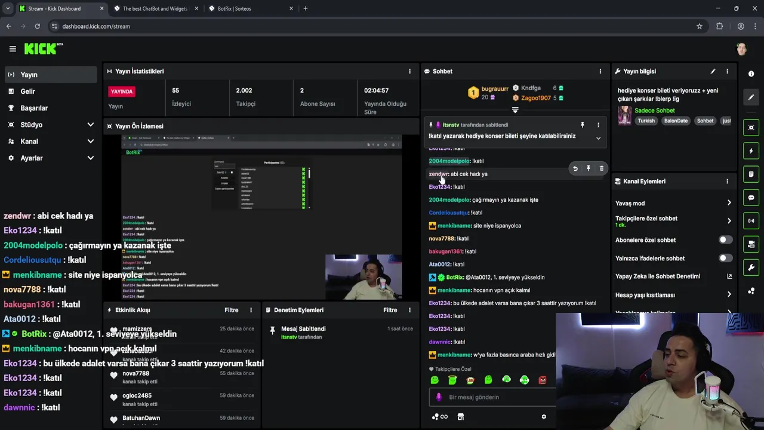Click the Kick logo
The height and width of the screenshot is (430, 764).
pyautogui.click(x=43, y=49)
